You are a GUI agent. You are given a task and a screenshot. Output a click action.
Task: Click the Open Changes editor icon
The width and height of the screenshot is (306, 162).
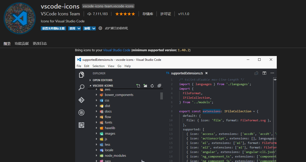(256, 73)
